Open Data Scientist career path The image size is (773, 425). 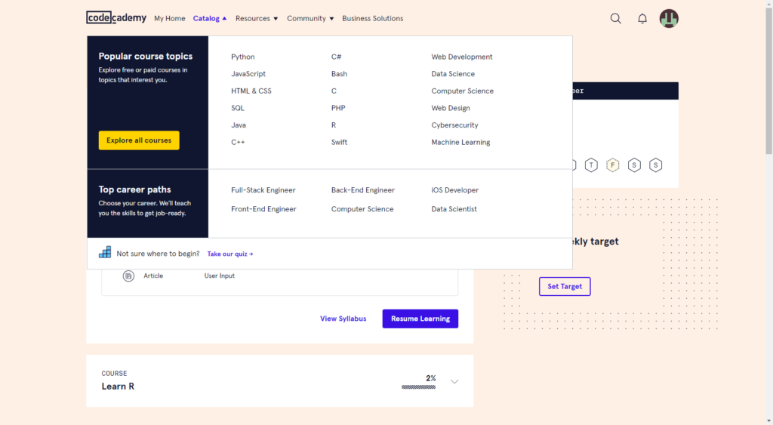coord(454,209)
